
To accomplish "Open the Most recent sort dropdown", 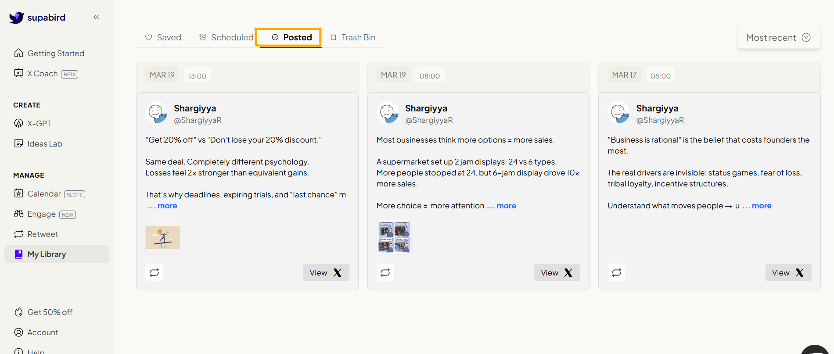I will [779, 37].
